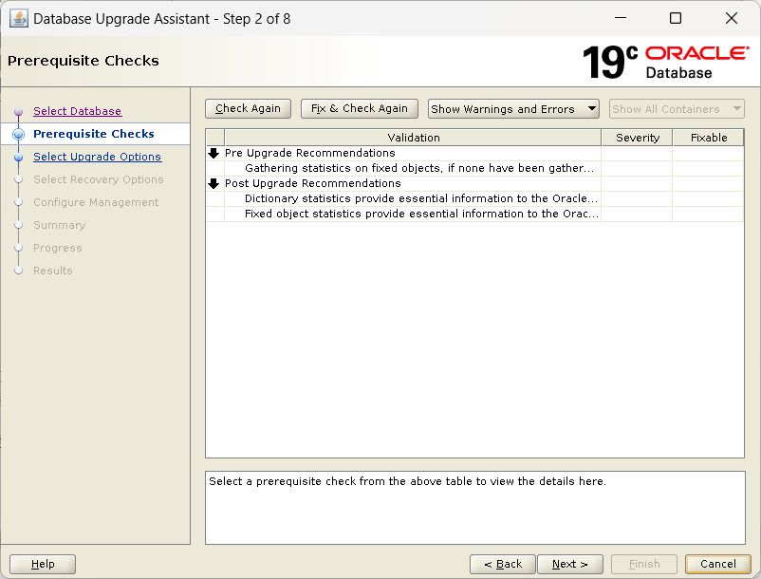Go to the Select Upgrade Options step link
Viewport: 761px width, 579px height.
(x=97, y=157)
